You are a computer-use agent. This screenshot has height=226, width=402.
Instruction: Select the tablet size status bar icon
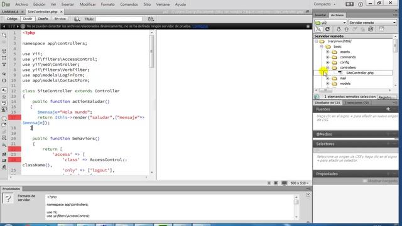[276, 183]
